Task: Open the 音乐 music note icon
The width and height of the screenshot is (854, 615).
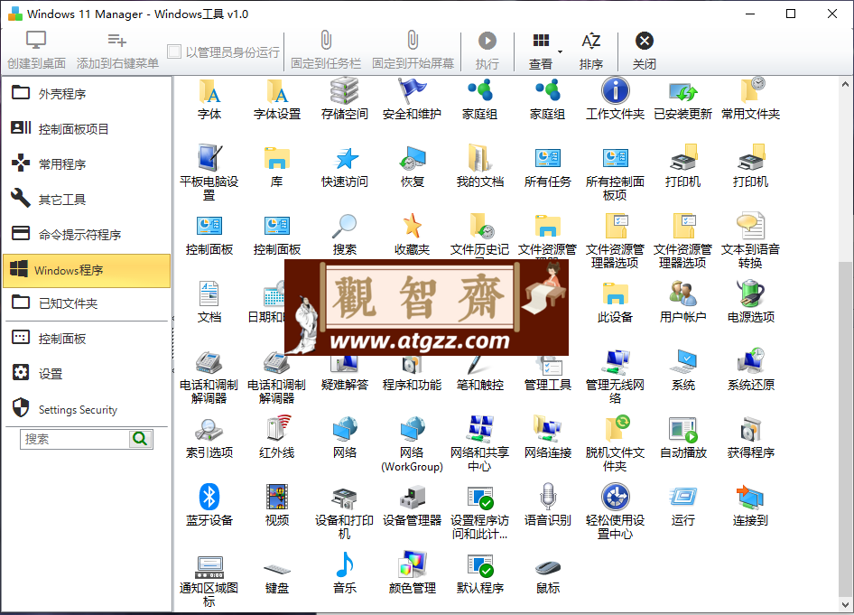Action: pyautogui.click(x=345, y=574)
